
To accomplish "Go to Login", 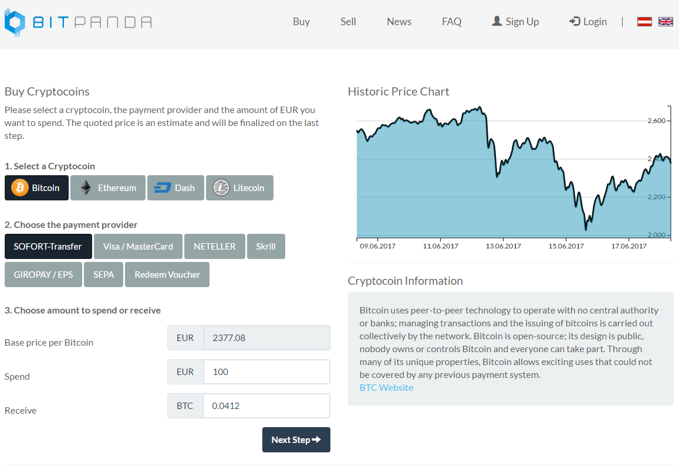I will 588,22.
